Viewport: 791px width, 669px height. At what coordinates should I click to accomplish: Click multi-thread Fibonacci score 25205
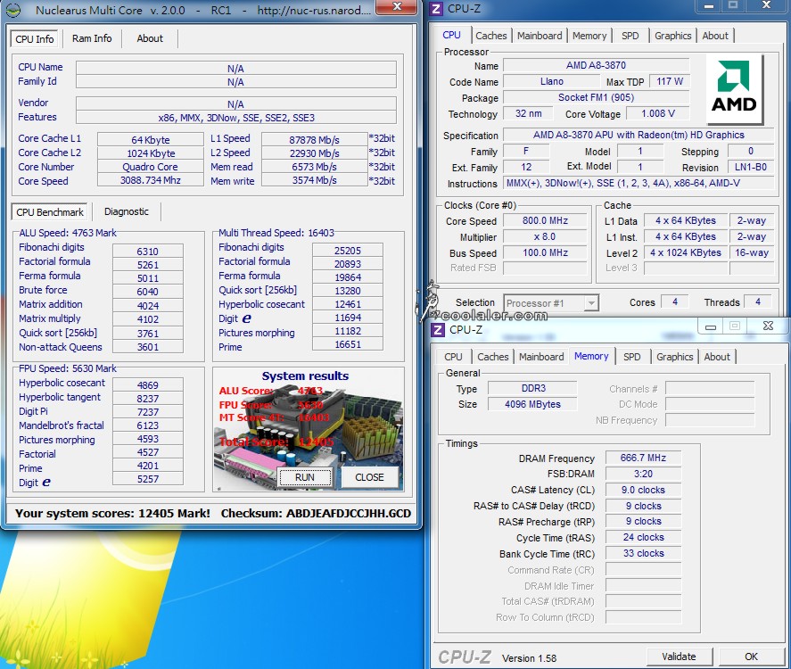[x=348, y=251]
